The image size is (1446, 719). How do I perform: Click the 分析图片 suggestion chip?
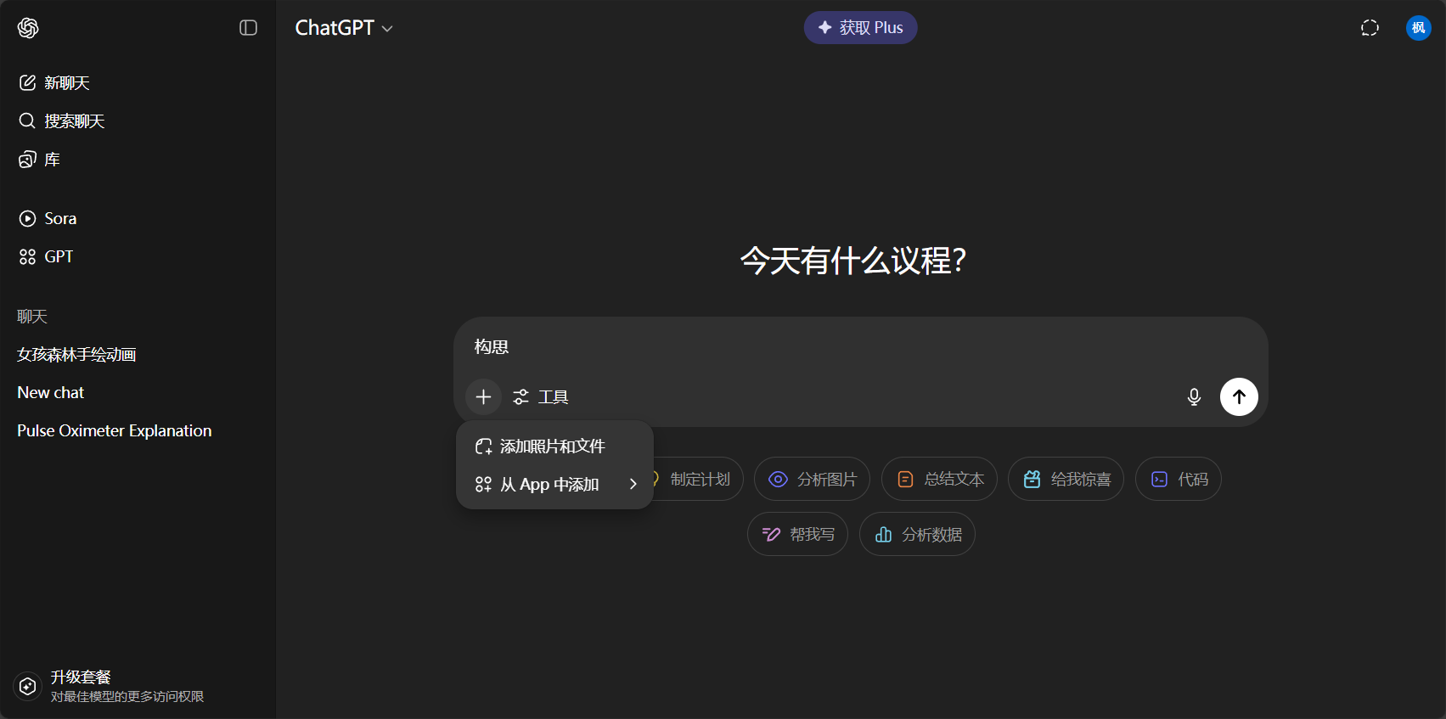point(812,479)
